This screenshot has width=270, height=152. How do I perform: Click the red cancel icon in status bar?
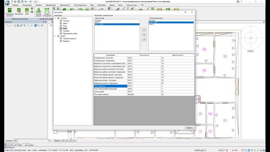227,150
